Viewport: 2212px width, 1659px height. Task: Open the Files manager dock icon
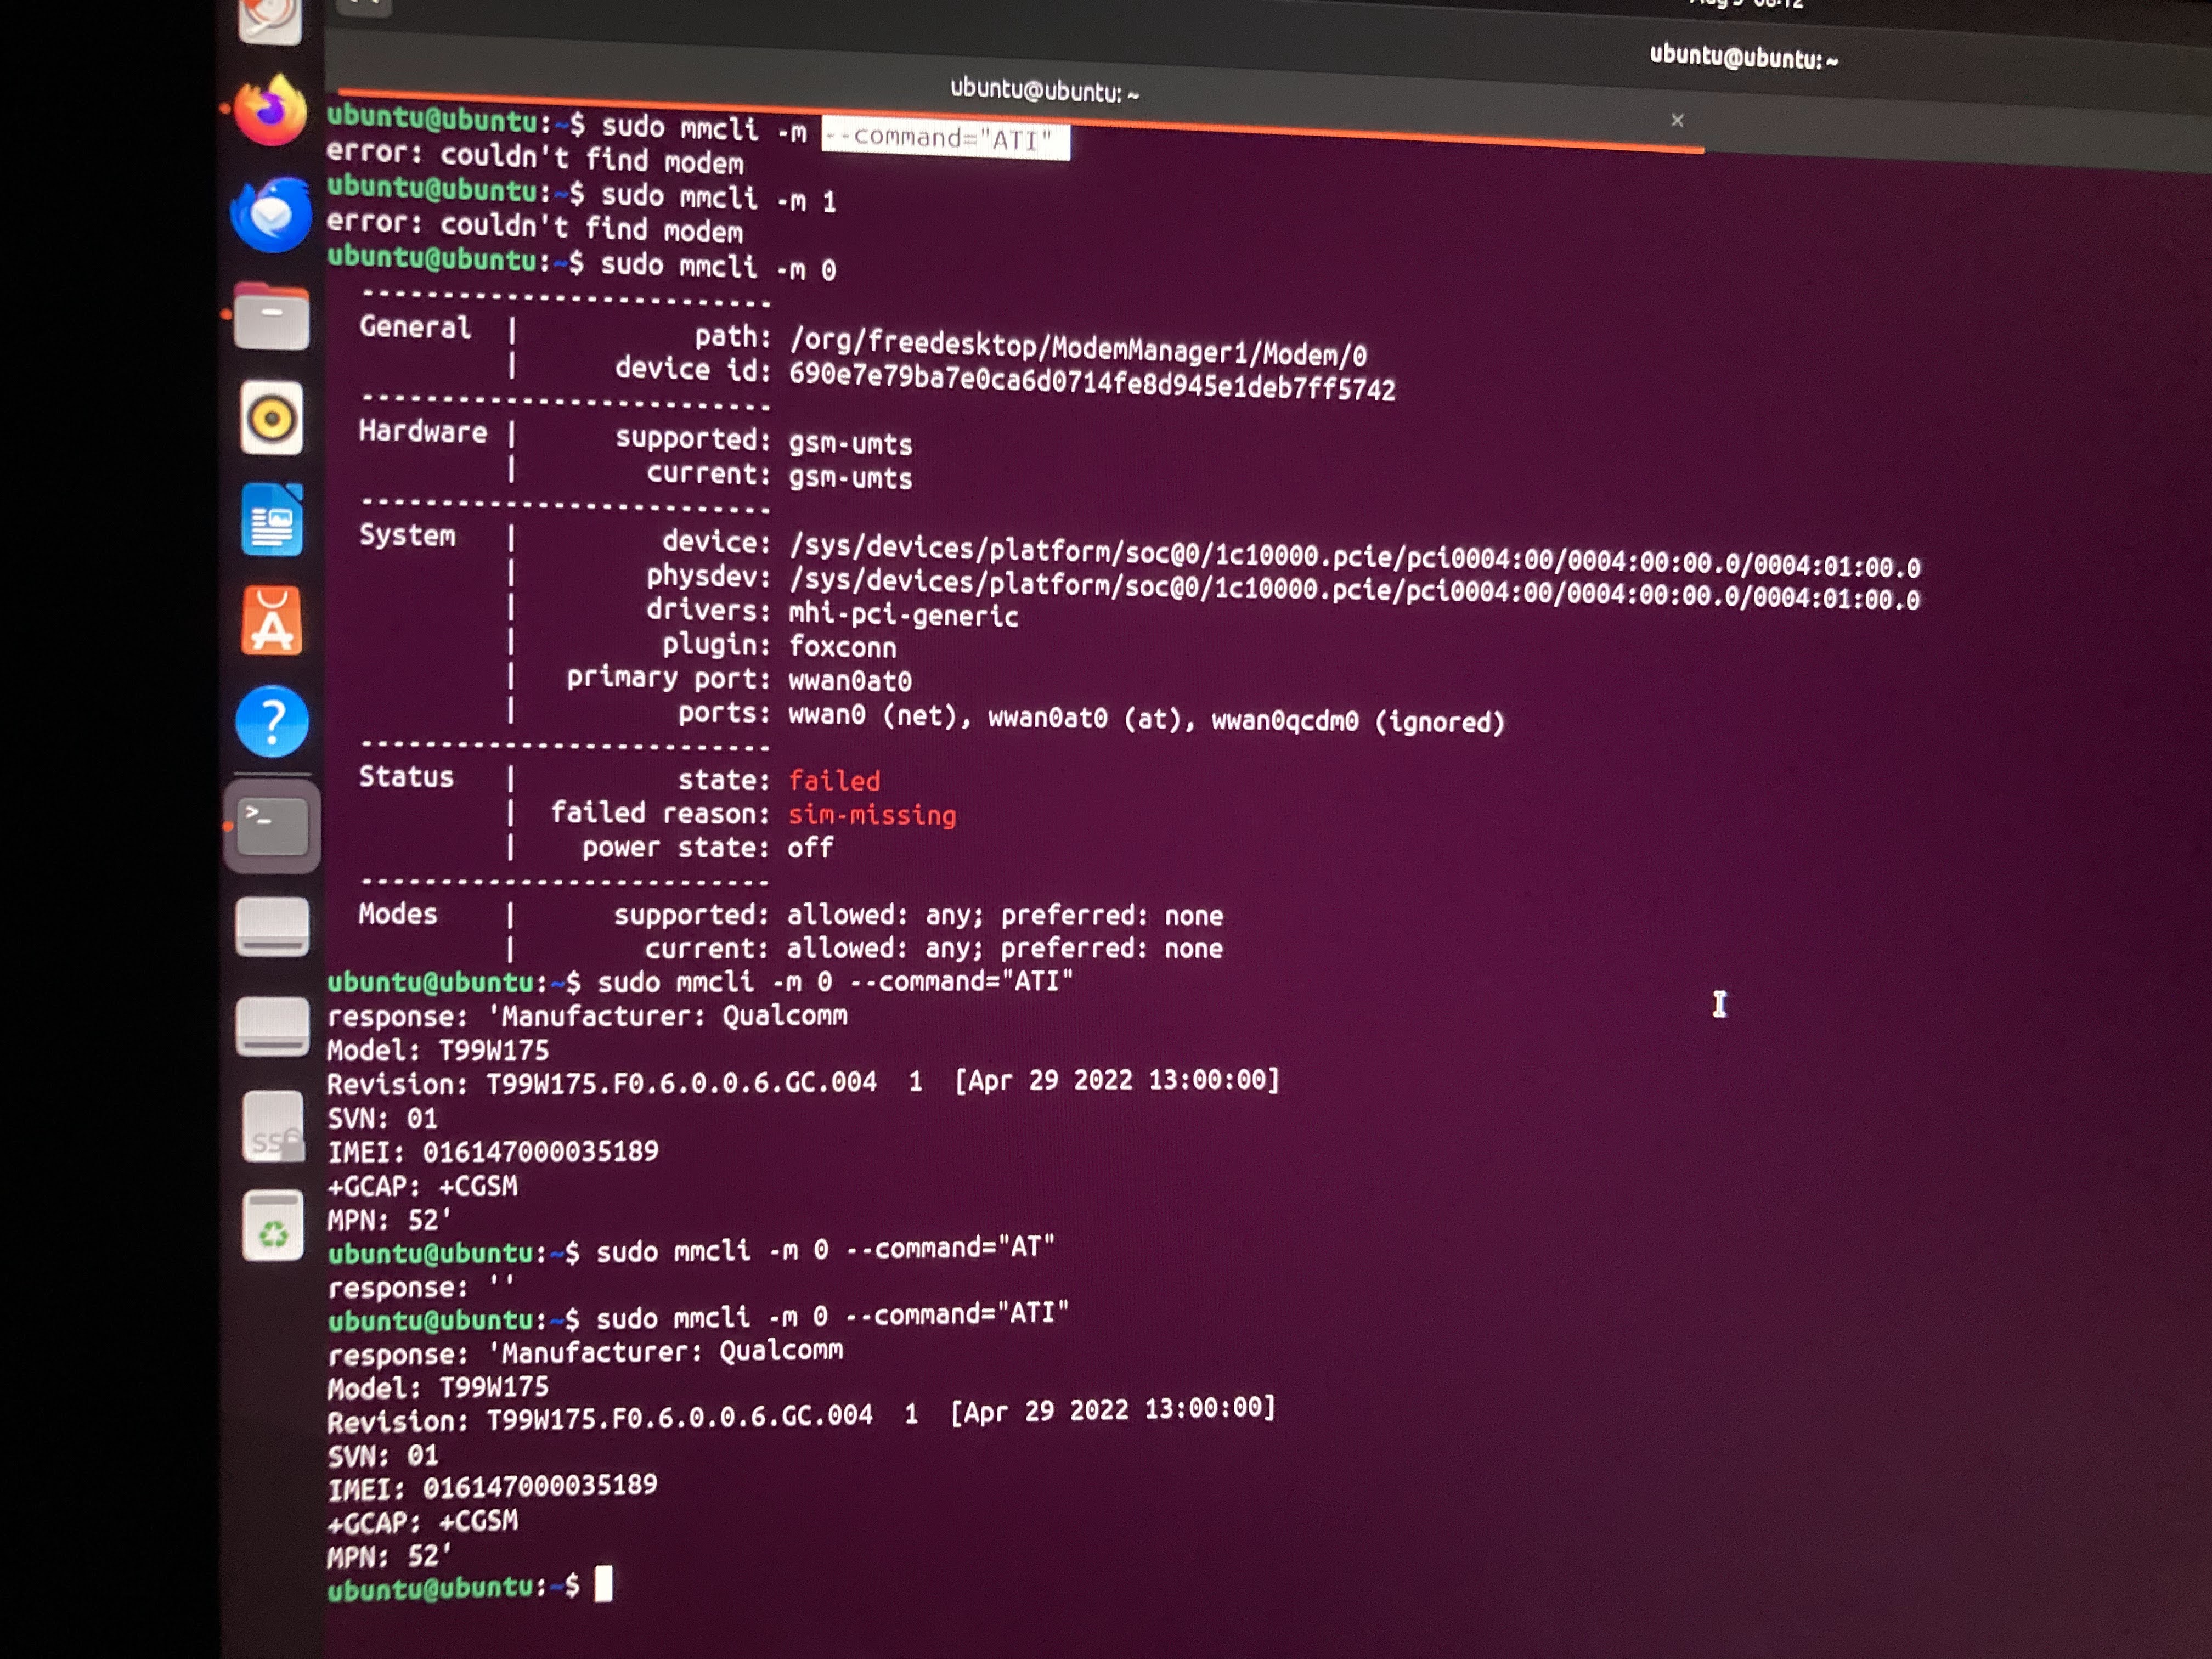(x=271, y=317)
